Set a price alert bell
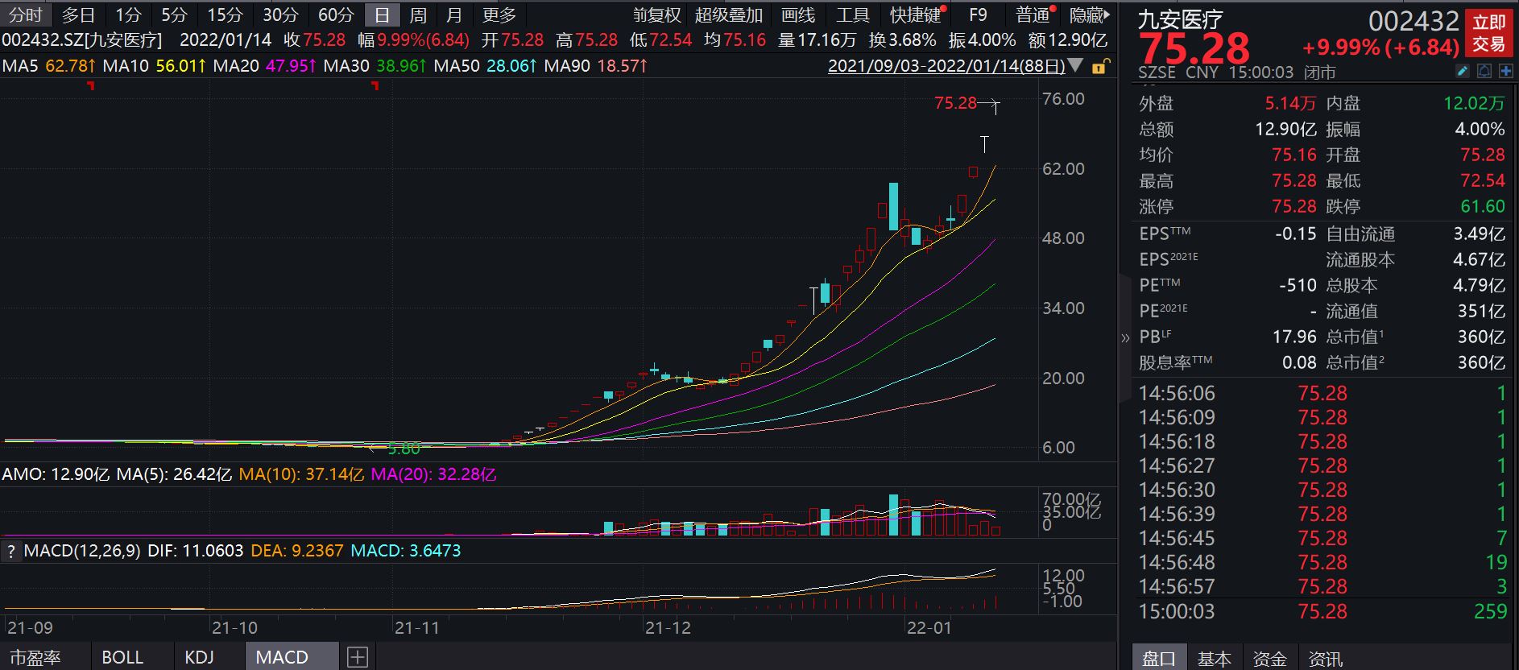Viewport: 1519px width, 670px height. (1484, 72)
